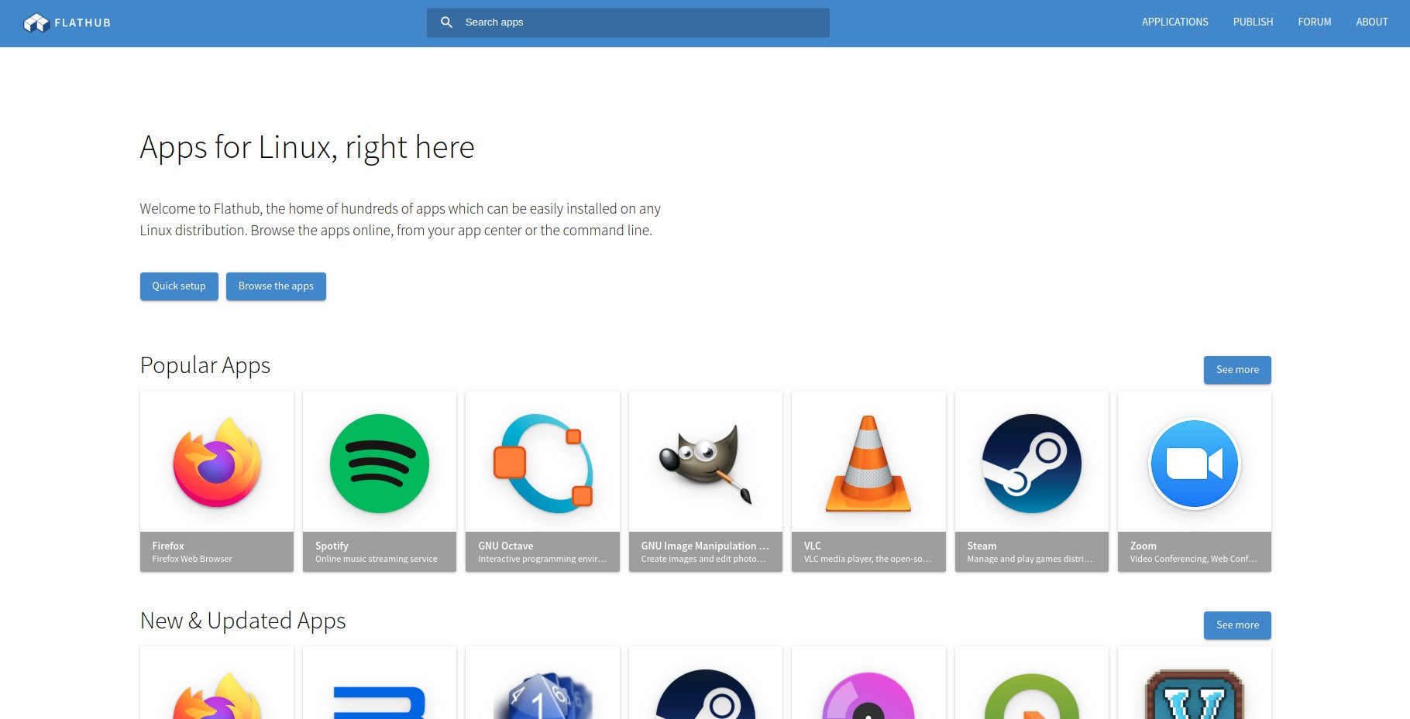Open the VLC traffic cone icon
Image resolution: width=1410 pixels, height=719 pixels.
868,463
